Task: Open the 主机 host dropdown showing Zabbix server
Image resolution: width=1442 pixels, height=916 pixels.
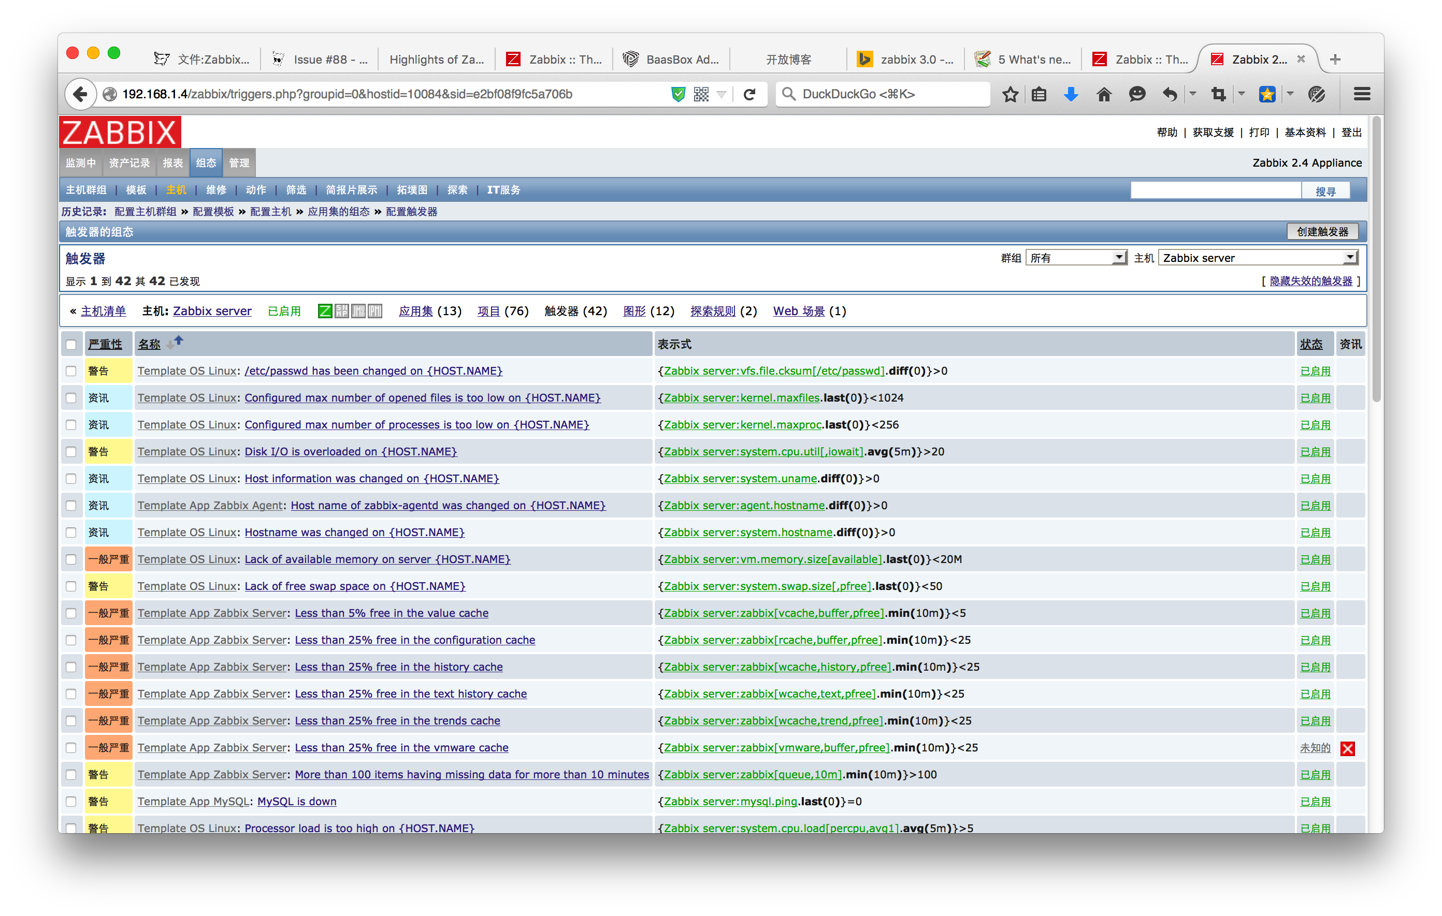Action: tap(1258, 258)
